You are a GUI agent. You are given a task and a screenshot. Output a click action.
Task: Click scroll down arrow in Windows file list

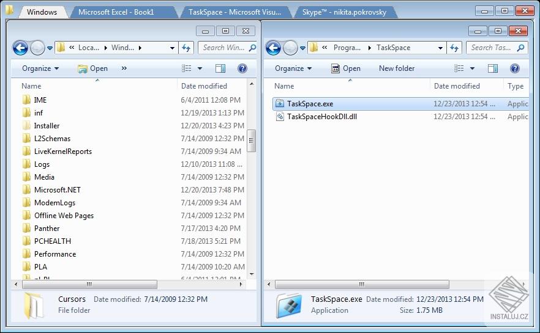tap(252, 274)
